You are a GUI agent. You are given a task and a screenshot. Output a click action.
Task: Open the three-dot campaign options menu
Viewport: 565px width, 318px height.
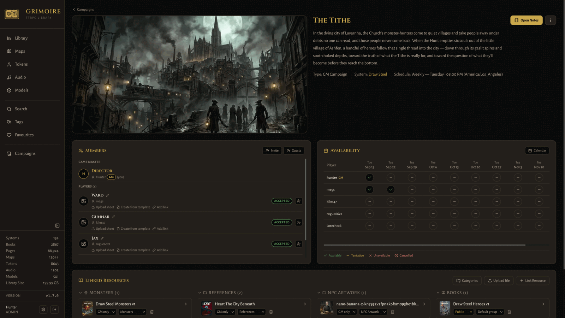coord(550,20)
